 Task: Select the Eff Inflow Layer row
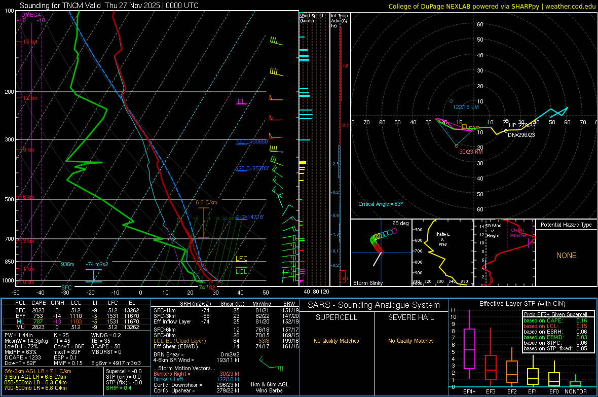click(x=226, y=321)
